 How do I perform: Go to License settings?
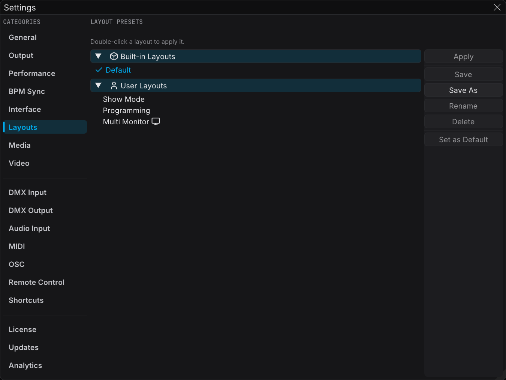pos(45,329)
